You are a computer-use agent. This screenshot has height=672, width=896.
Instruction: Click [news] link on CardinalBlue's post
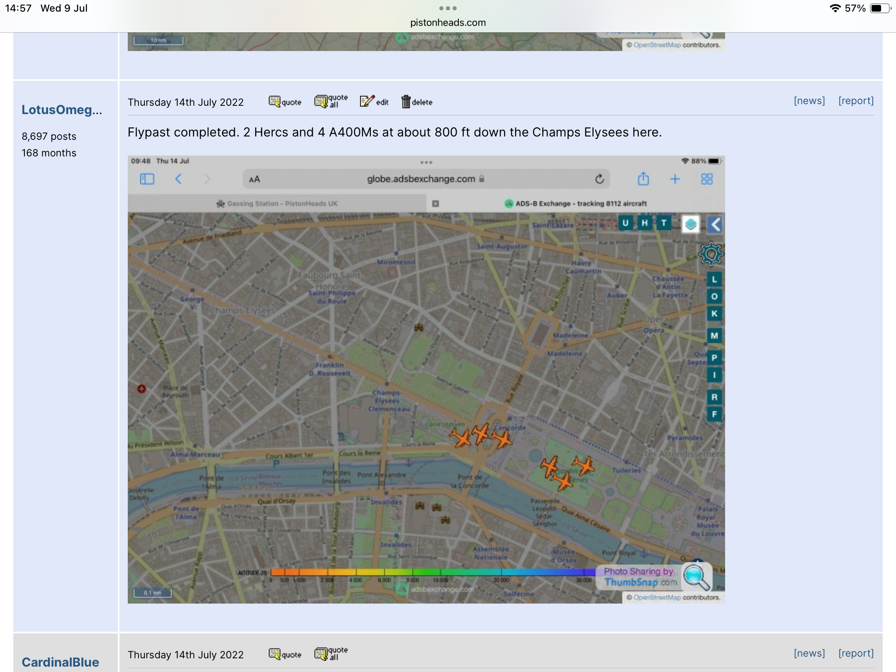tap(809, 653)
